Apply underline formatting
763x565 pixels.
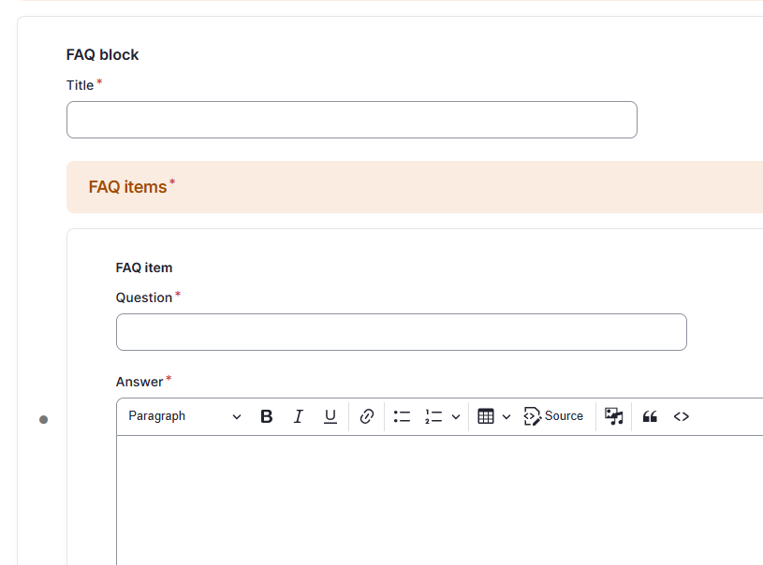point(330,416)
